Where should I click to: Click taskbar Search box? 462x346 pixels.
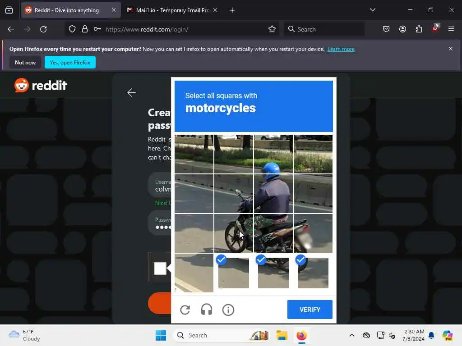click(x=222, y=335)
